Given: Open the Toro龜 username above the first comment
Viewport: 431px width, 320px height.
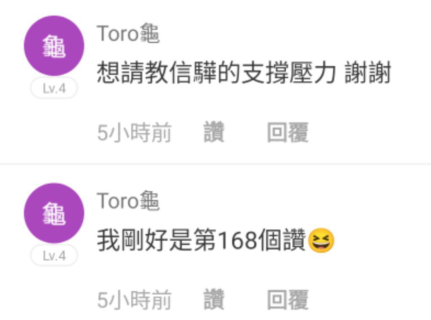Looking at the screenshot, I should click(128, 33).
